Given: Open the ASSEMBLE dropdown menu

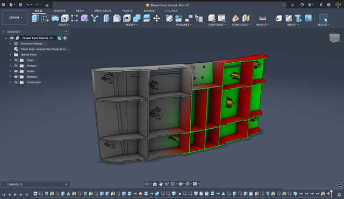Looking at the screenshot, I should tap(183, 25).
